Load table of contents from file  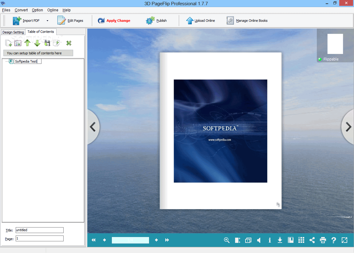tap(57, 43)
